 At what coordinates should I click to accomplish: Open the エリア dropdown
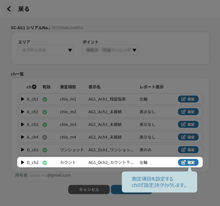point(46,50)
